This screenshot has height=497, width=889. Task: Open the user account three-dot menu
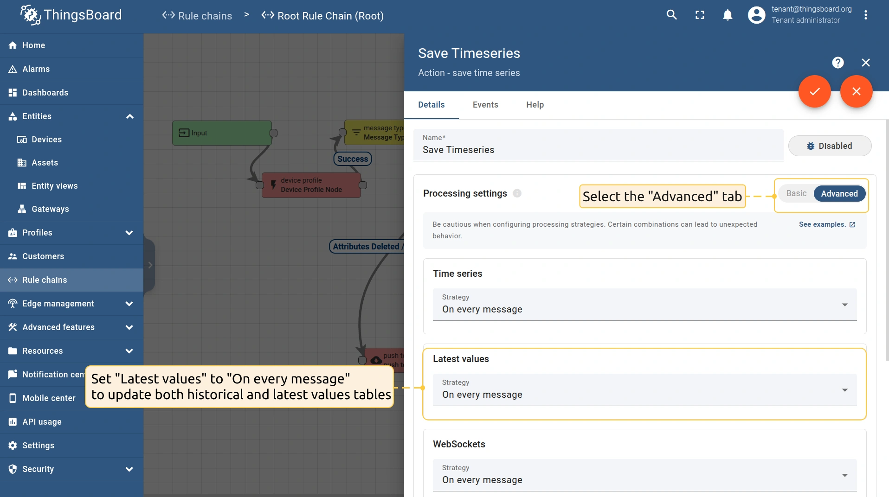click(865, 15)
